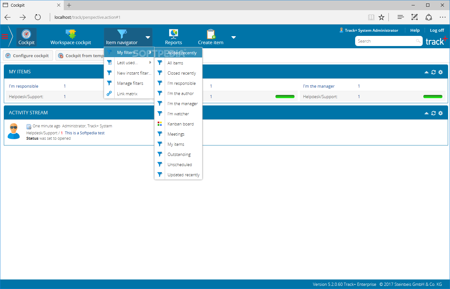
Task: Open MY ITEMS panel settings gear
Action: (440, 72)
